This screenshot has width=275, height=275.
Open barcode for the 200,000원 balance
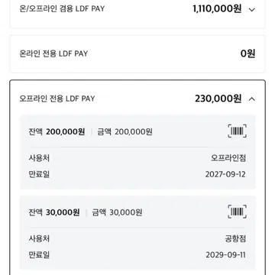[237, 131]
